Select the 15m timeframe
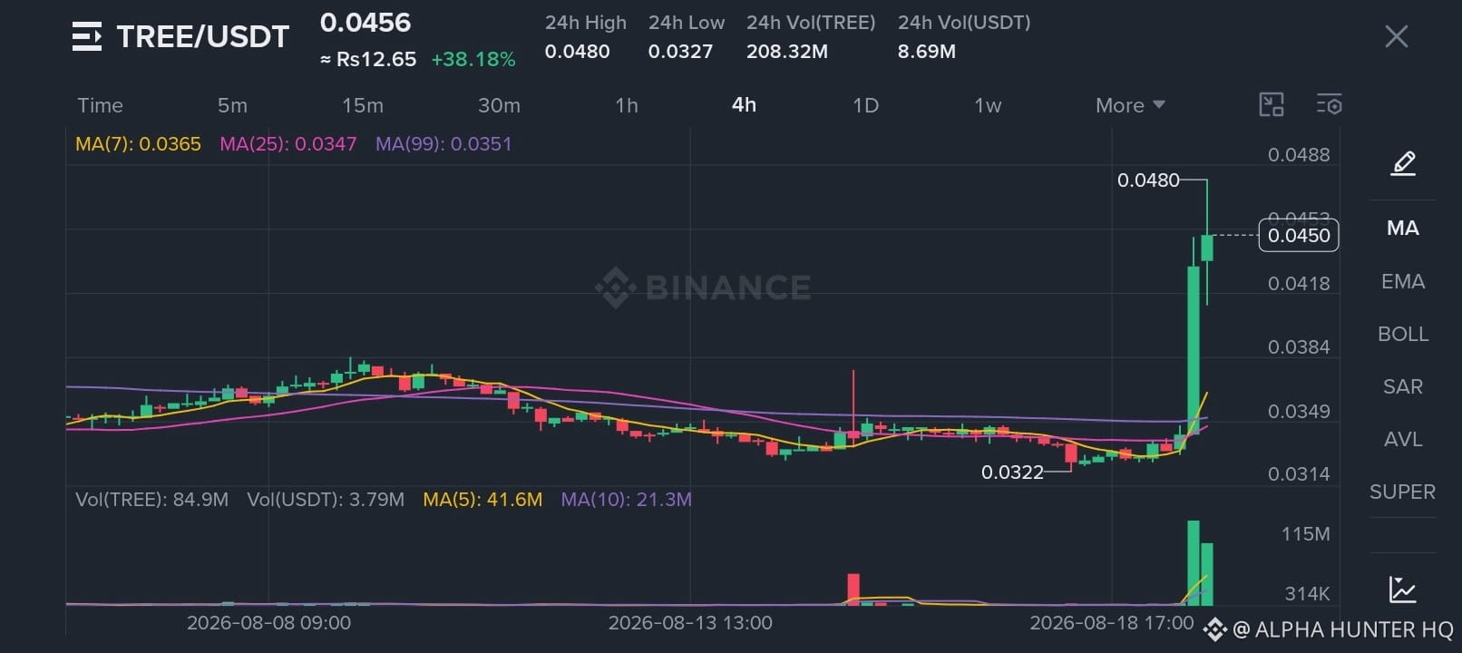This screenshot has height=653, width=1462. pyautogui.click(x=363, y=105)
